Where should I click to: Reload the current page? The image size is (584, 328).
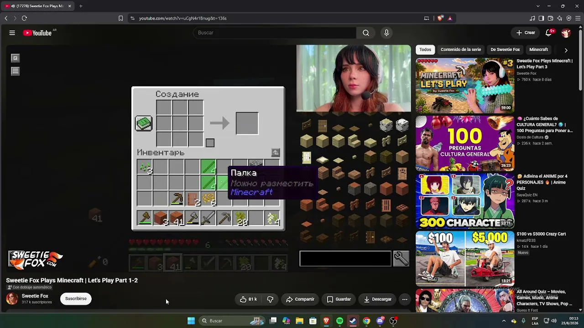coord(24,18)
